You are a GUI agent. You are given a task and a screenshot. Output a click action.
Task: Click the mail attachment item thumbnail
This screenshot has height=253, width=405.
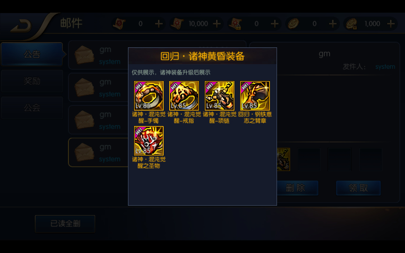(x=283, y=159)
